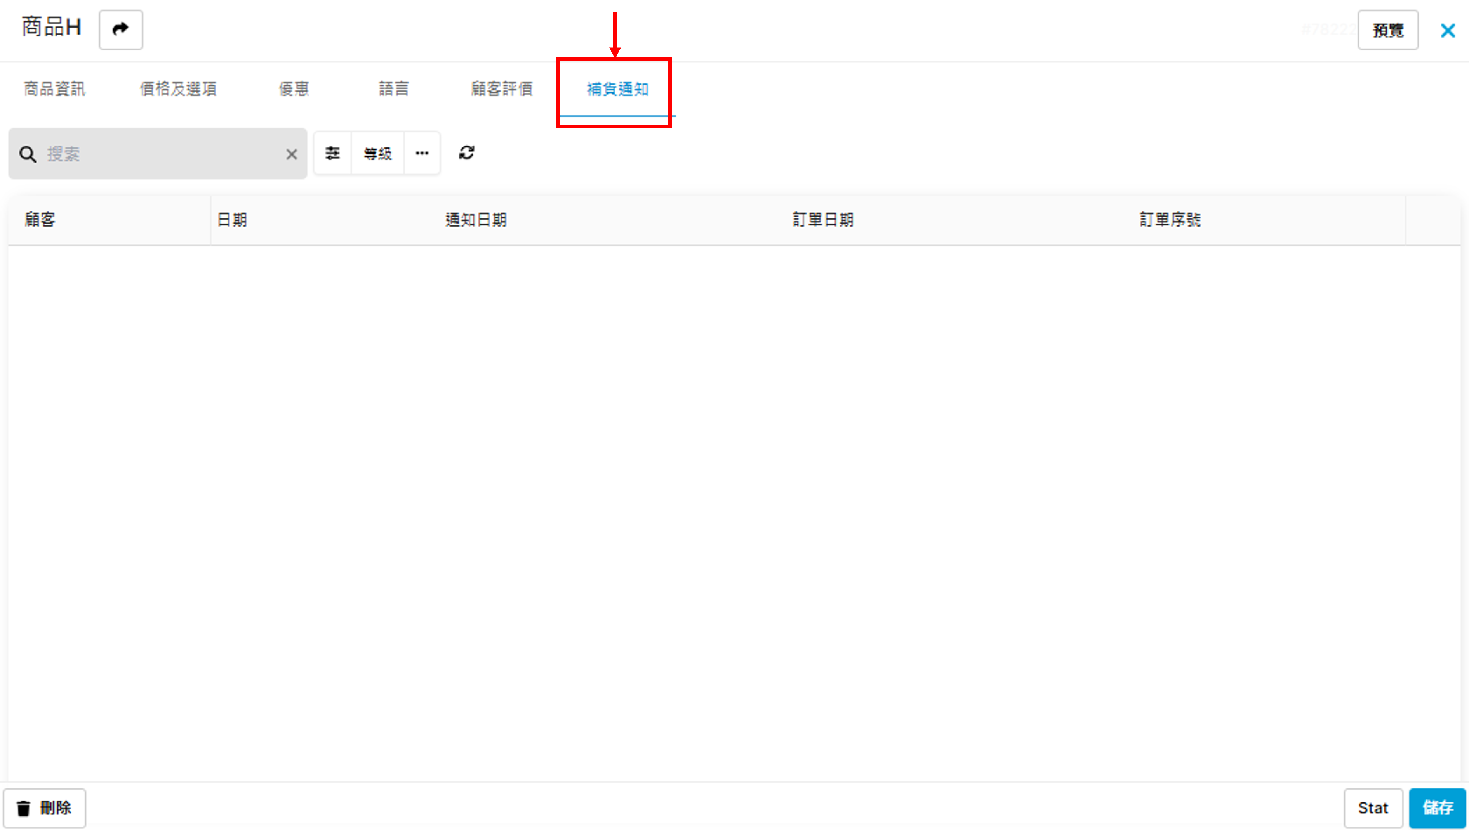Open the 價格及選項 tab

(x=178, y=89)
